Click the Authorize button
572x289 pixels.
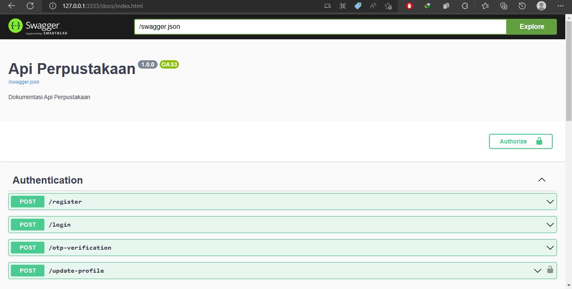point(520,141)
